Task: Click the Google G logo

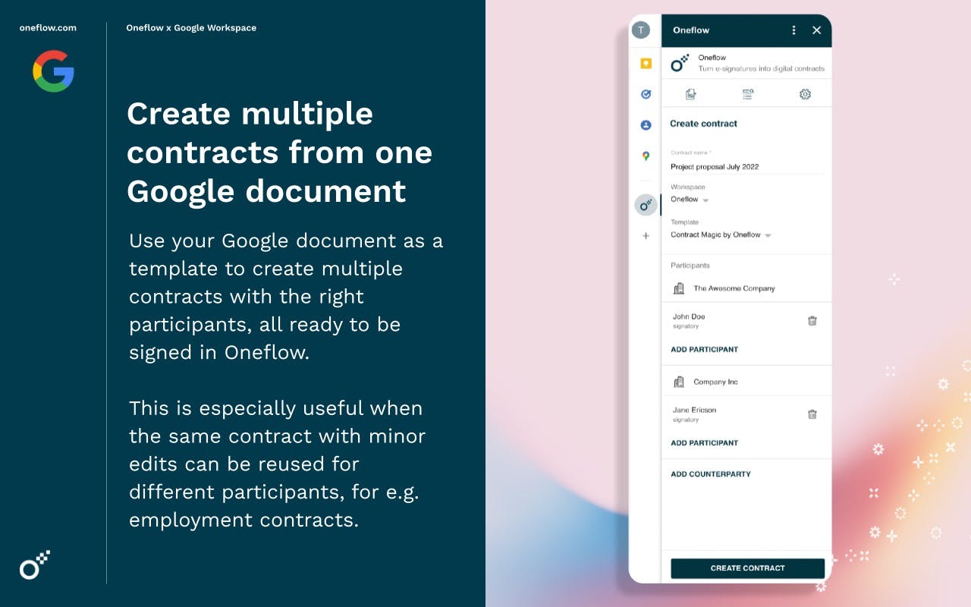Action: pyautogui.click(x=53, y=71)
